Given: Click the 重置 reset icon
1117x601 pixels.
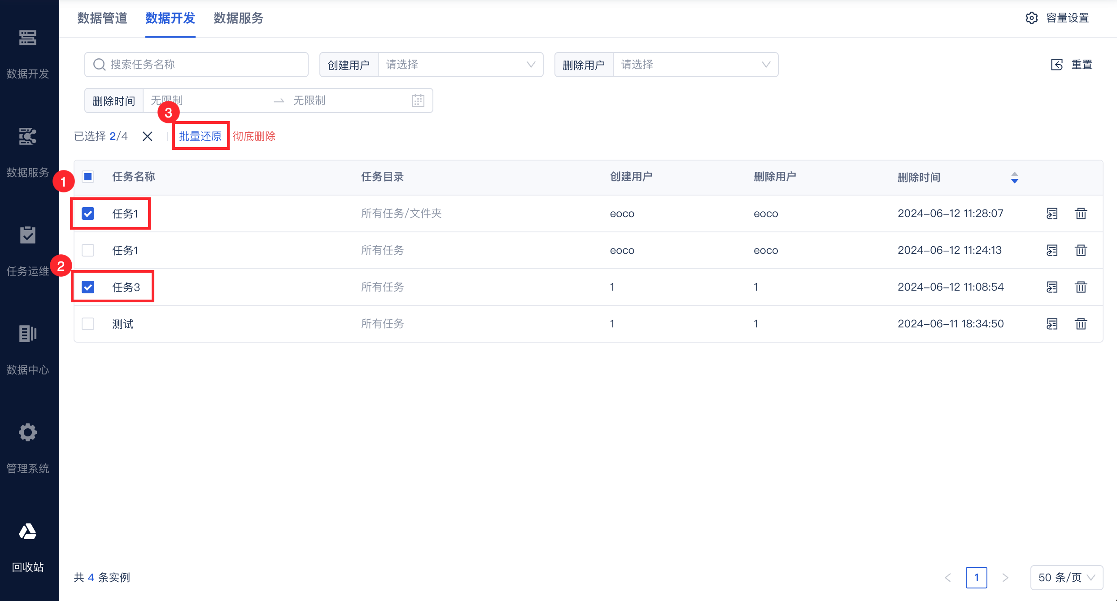Looking at the screenshot, I should coord(1057,65).
